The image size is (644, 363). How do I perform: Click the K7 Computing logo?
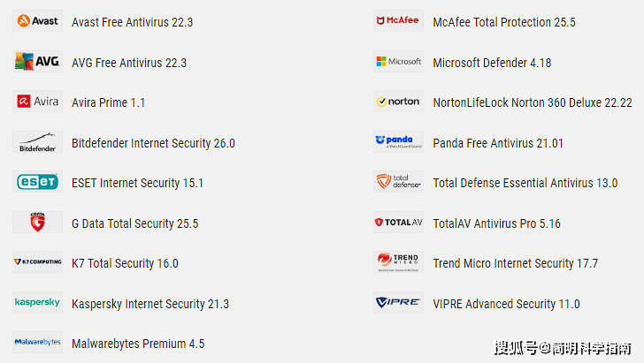pyautogui.click(x=37, y=262)
